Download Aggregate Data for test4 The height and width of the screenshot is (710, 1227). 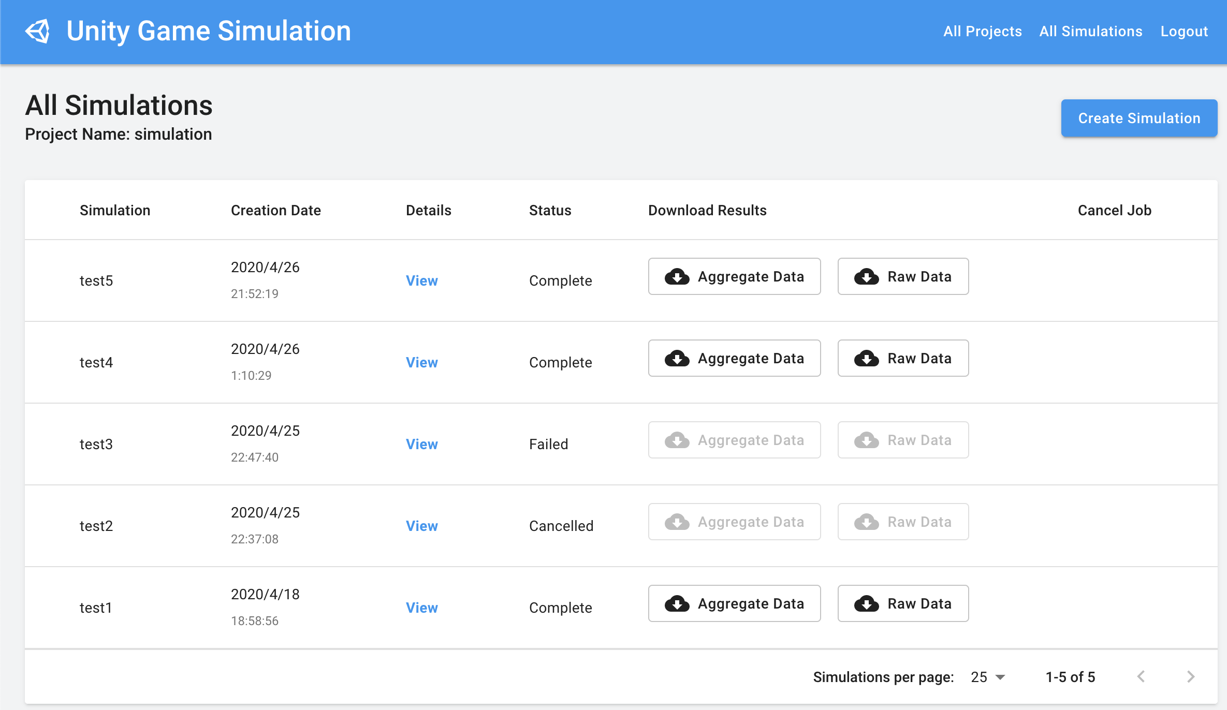[x=734, y=358]
